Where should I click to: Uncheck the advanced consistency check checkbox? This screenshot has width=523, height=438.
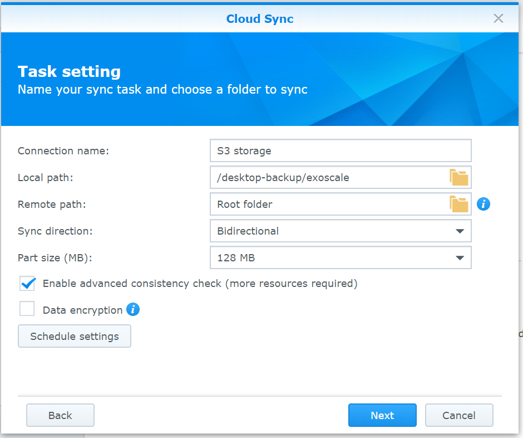coord(27,284)
